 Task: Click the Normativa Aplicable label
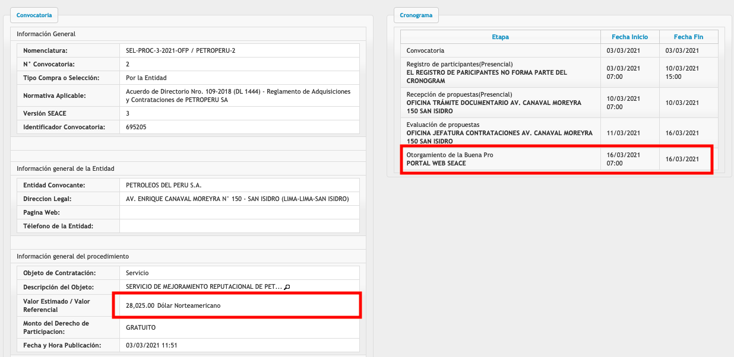(x=55, y=95)
